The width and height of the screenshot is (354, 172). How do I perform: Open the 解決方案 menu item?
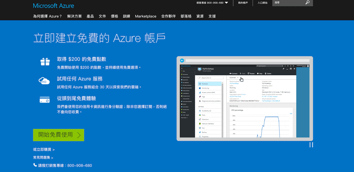point(74,16)
